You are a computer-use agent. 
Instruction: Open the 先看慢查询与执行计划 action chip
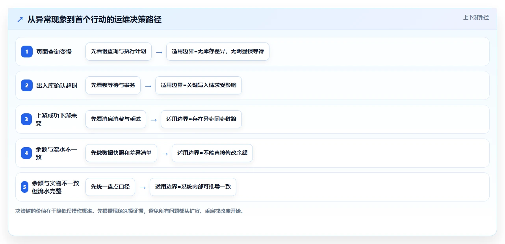[x=119, y=52]
